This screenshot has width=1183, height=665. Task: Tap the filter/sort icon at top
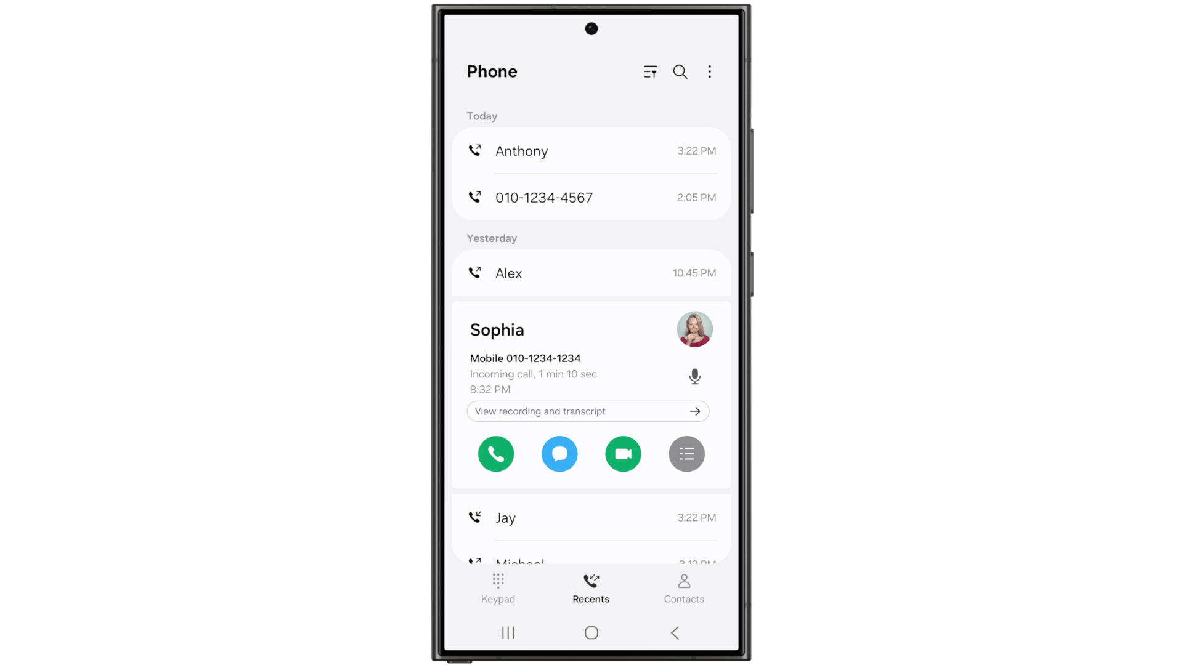(x=650, y=71)
